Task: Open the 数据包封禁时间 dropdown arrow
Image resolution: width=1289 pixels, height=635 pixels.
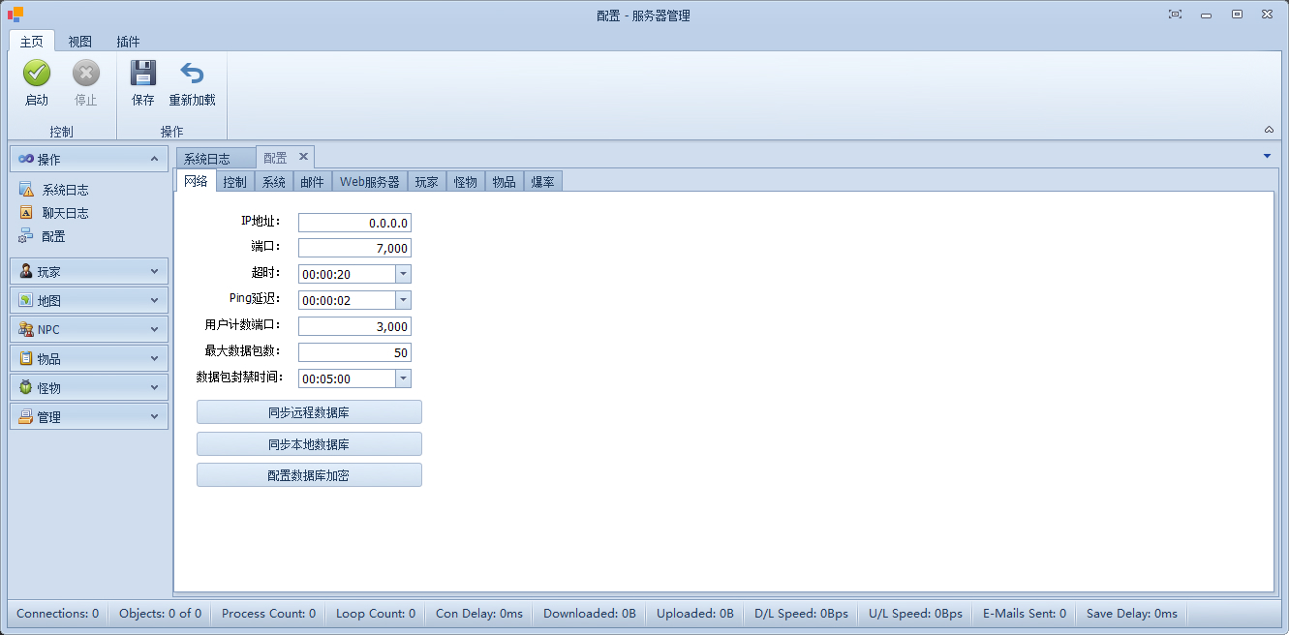Action: tap(403, 379)
